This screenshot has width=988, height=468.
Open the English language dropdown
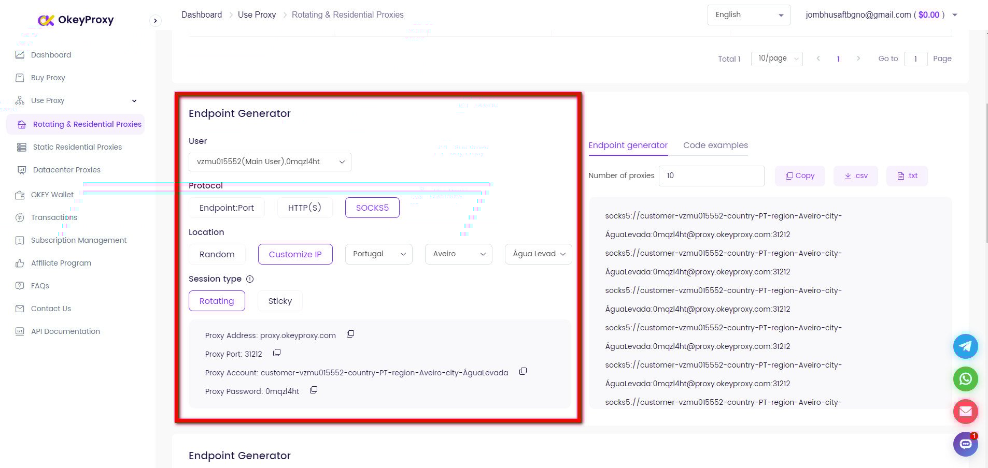pyautogui.click(x=748, y=15)
